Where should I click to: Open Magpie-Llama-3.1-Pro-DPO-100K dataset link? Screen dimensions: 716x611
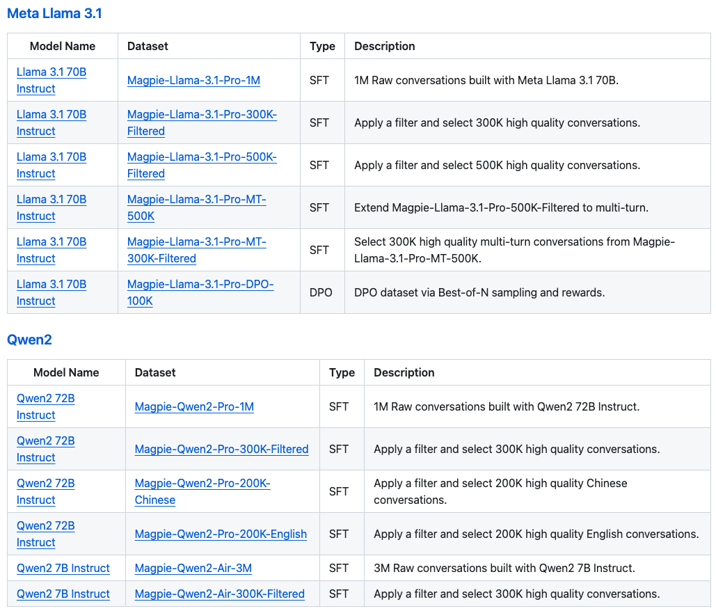coord(200,285)
